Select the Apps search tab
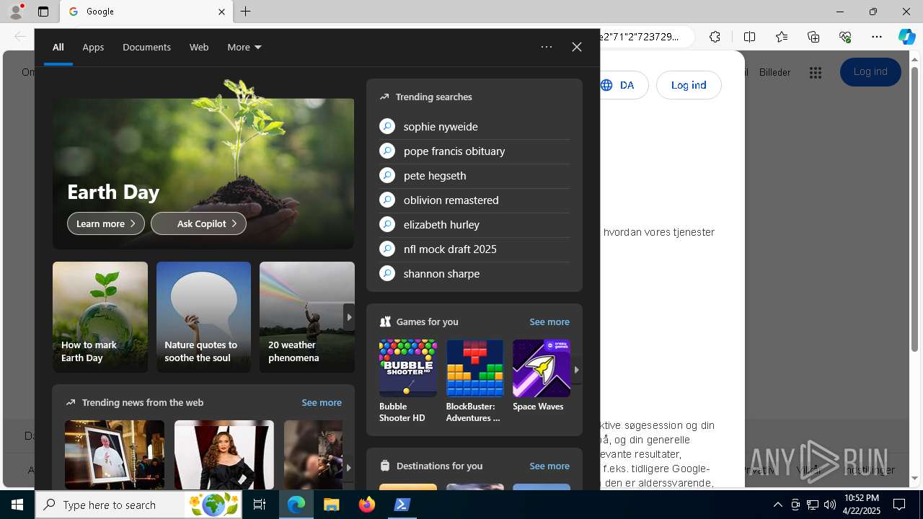923x519 pixels. point(93,47)
